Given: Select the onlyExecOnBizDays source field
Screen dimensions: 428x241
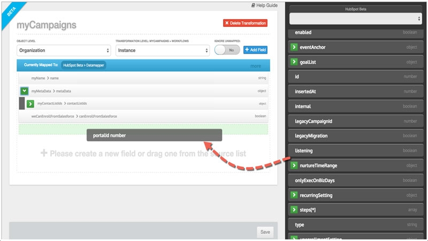Looking at the screenshot, I should tap(355, 180).
